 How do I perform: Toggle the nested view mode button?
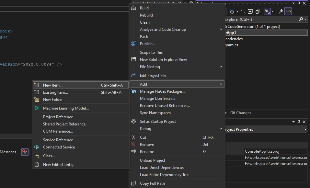(267, 11)
